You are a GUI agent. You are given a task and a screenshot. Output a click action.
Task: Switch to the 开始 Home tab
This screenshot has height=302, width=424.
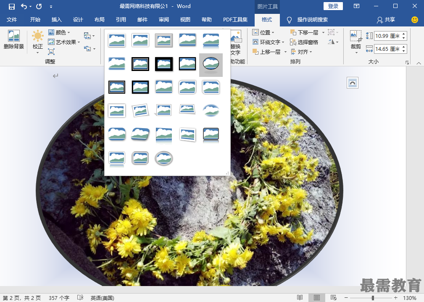coord(35,19)
